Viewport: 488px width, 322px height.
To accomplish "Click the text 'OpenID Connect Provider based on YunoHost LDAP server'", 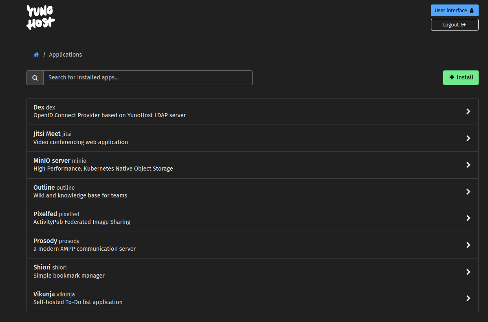I will (x=110, y=116).
